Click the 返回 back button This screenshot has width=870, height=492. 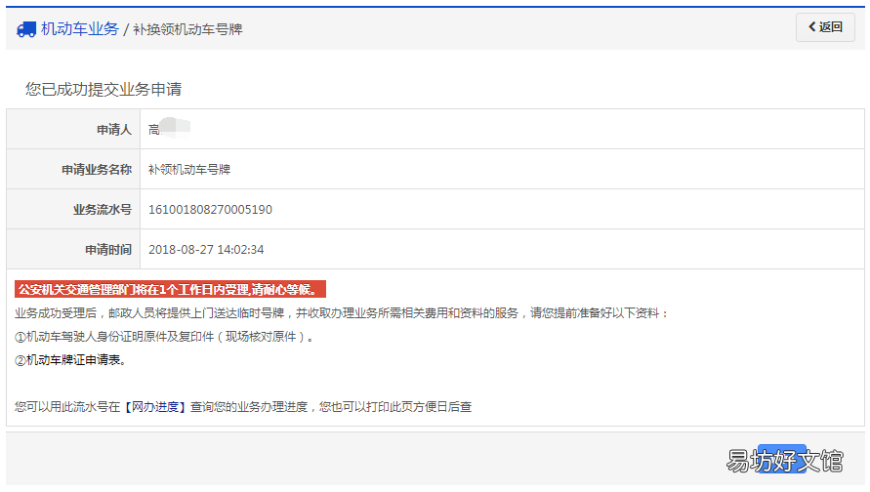click(x=825, y=27)
